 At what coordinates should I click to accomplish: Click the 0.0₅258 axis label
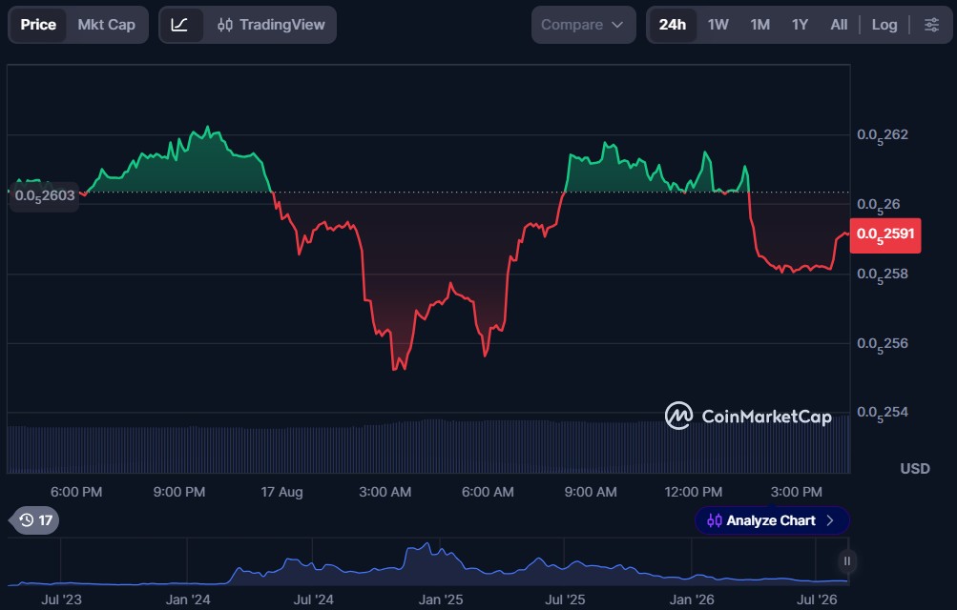pyautogui.click(x=882, y=274)
